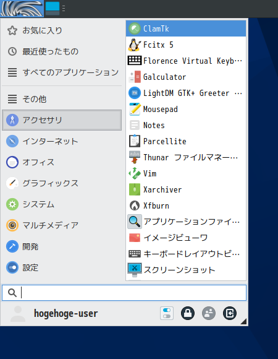Viewport: 278px width, 359px height.
Task: Launch ClamTk antivirus from the list
Action: click(x=186, y=28)
